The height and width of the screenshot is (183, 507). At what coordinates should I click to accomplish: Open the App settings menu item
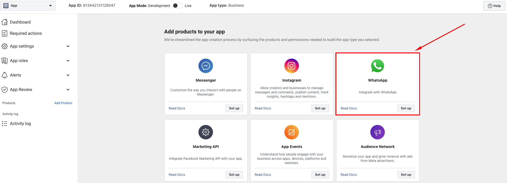(22, 46)
